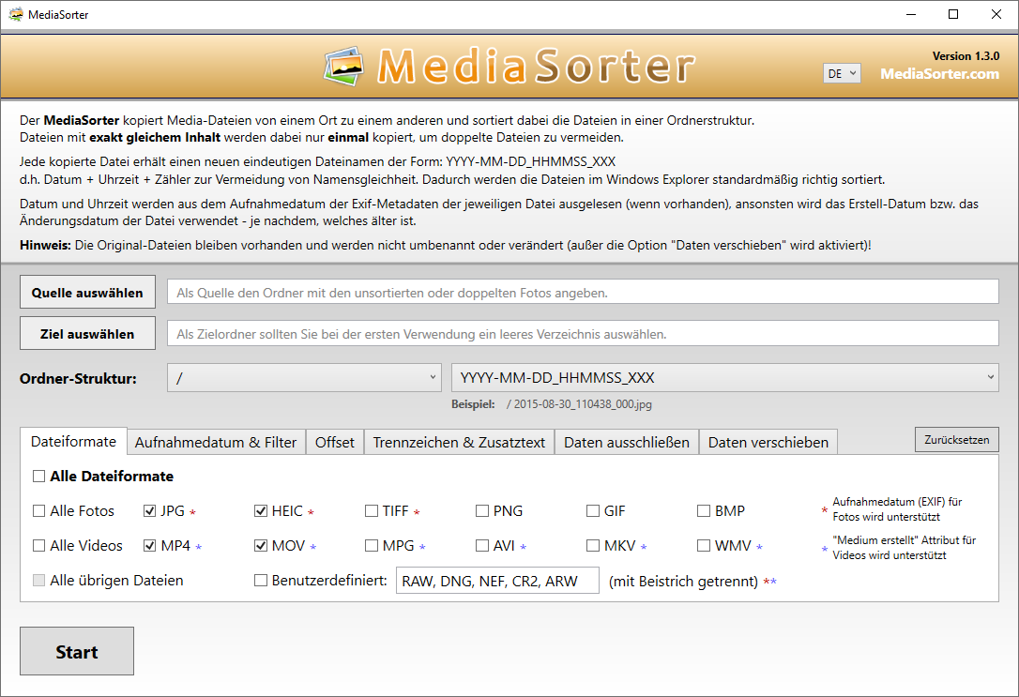Click the "Medium erstellt" Attribut footnote text
1019x697 pixels.
click(904, 548)
